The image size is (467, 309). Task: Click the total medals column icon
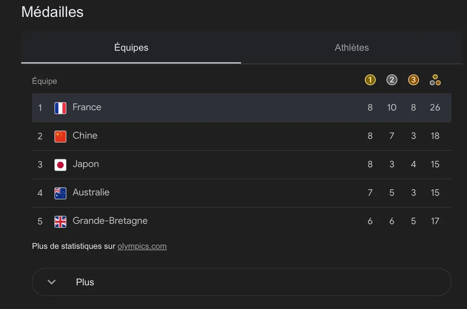435,80
